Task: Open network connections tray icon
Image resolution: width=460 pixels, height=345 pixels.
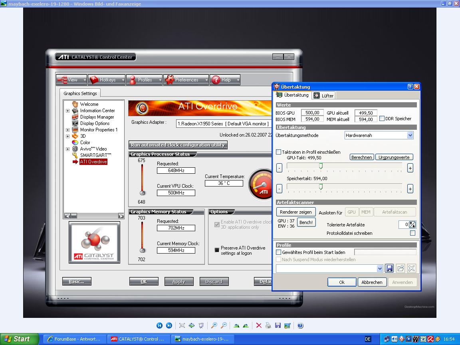Action: tap(387, 339)
